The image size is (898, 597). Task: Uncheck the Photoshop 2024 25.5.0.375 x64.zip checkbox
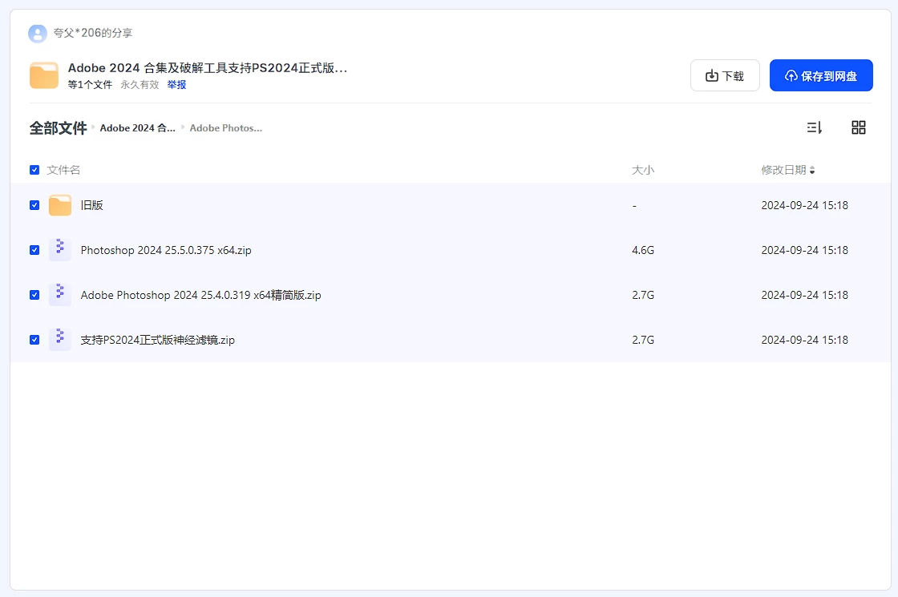pos(34,250)
